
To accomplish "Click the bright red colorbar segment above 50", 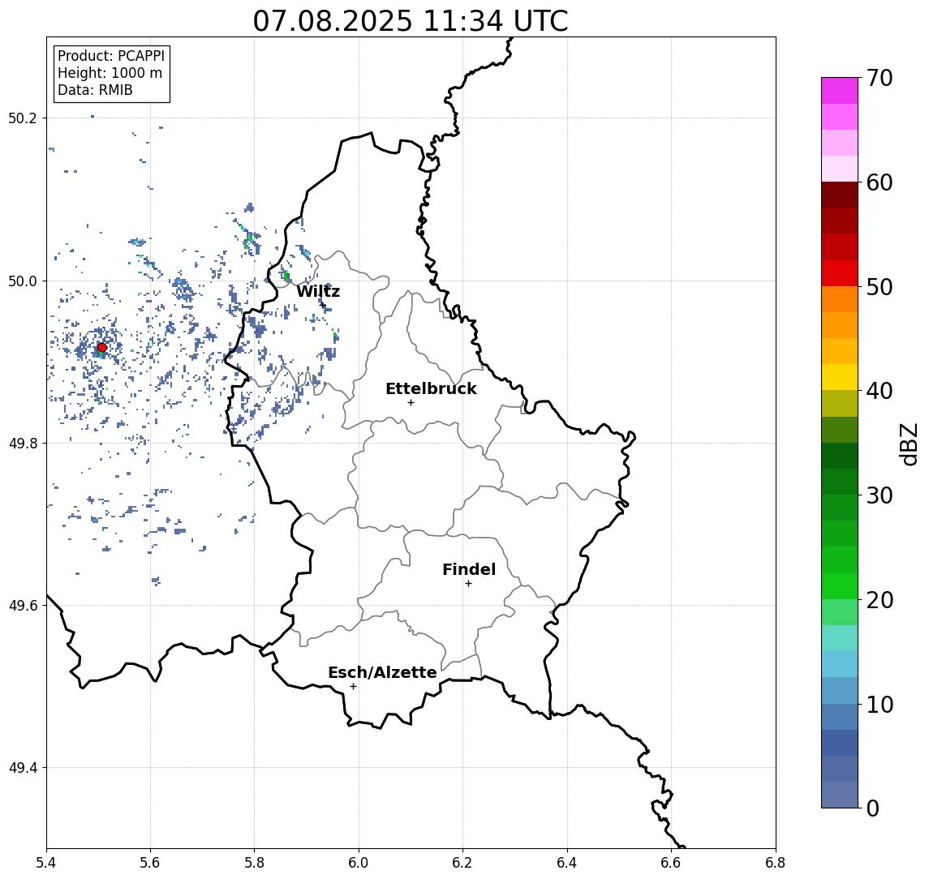I will pyautogui.click(x=840, y=273).
